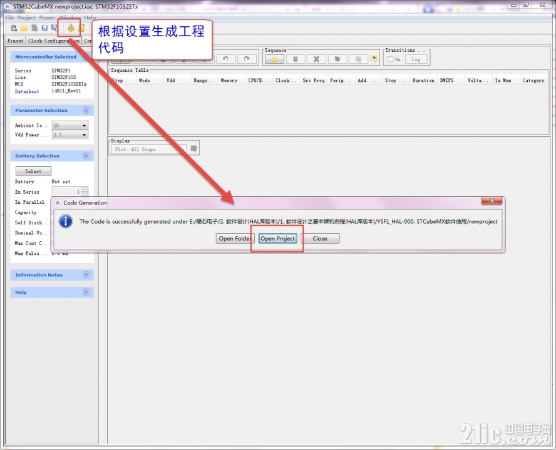
Task: Open the Help menu
Action: click(90, 17)
